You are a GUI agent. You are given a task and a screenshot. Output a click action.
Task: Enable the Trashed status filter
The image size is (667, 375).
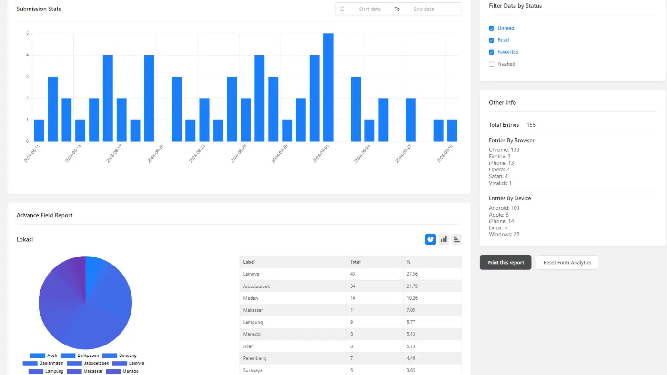[x=491, y=64]
